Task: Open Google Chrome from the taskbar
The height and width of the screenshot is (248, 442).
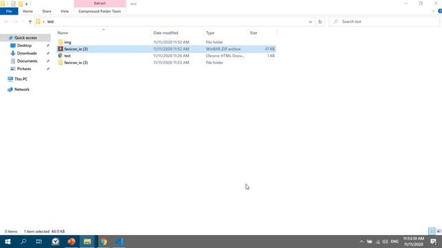Action: [104, 242]
